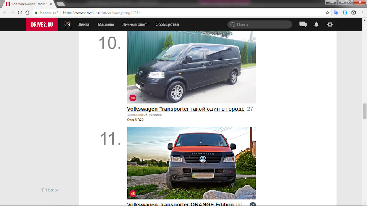The image size is (367, 206).
Task: Open Oleg-UA23 user profile link
Action: 135,119
